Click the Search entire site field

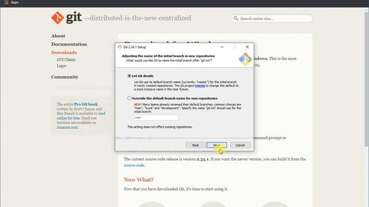(x=272, y=18)
